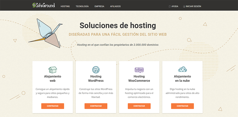Click the 2.000.000 dominios tagline text
Image resolution: width=238 pixels, height=117 pixels.
(x=118, y=45)
